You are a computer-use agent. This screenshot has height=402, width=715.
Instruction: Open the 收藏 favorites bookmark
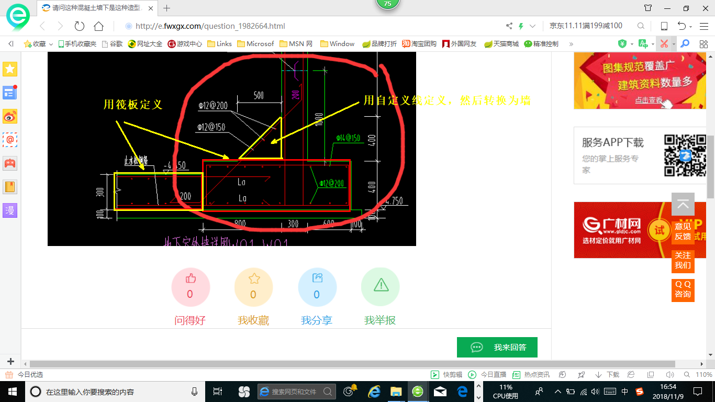tap(35, 44)
